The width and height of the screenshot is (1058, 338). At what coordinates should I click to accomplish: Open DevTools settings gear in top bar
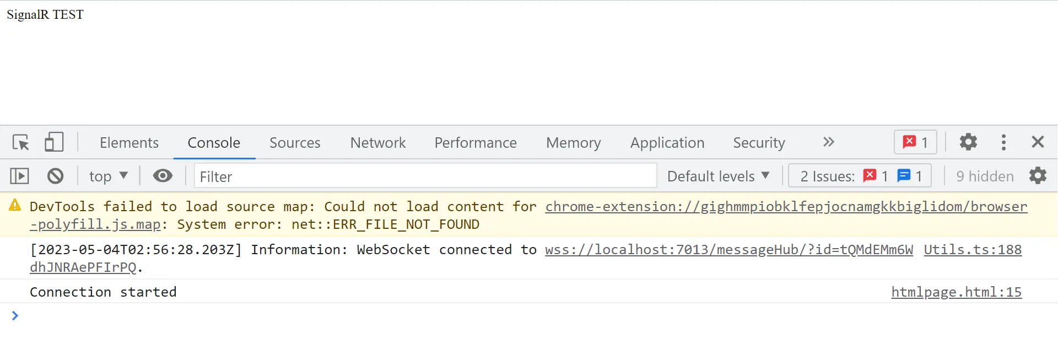[x=968, y=142]
